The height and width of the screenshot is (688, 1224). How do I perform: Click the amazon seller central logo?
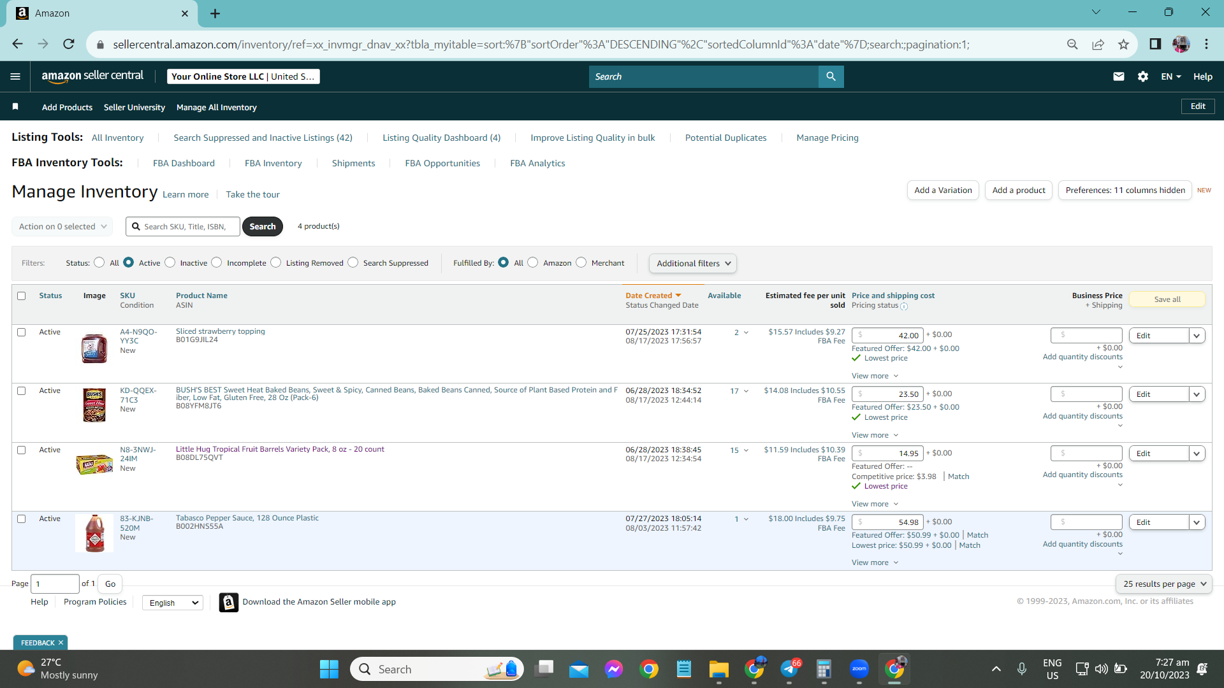[x=93, y=76]
